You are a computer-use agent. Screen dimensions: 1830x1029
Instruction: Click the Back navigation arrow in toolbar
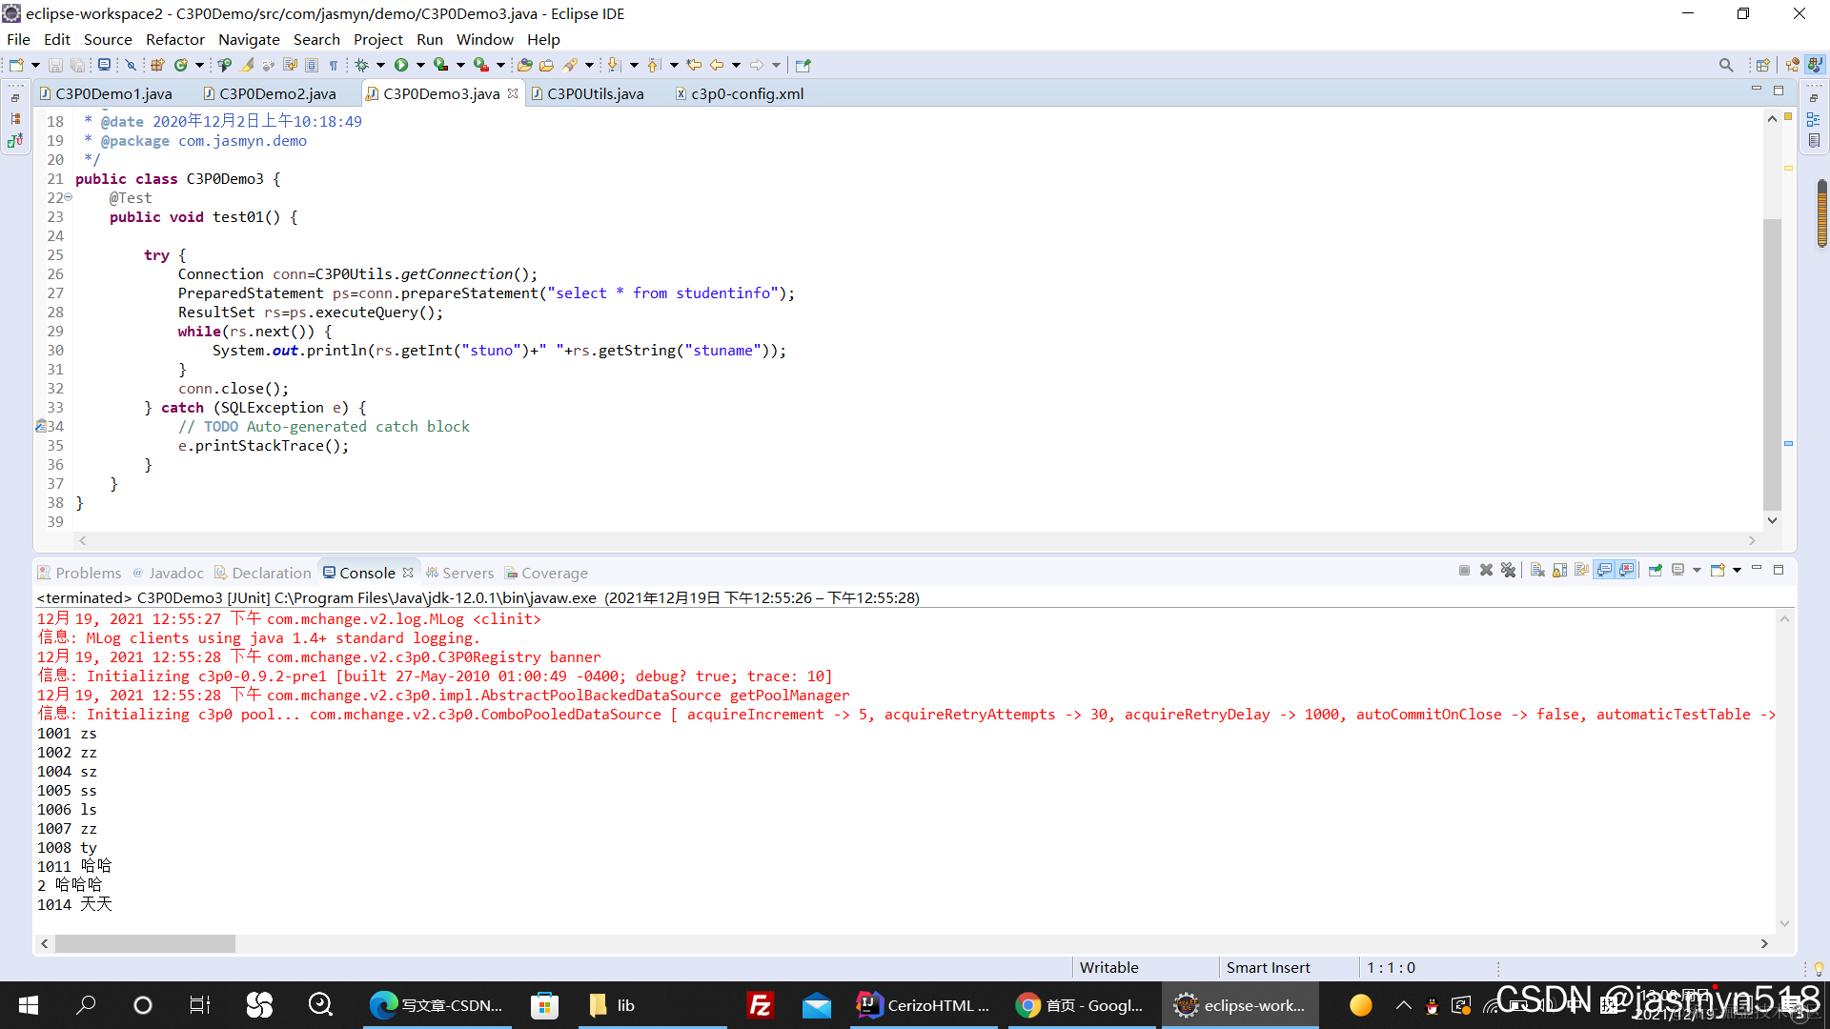pos(717,65)
